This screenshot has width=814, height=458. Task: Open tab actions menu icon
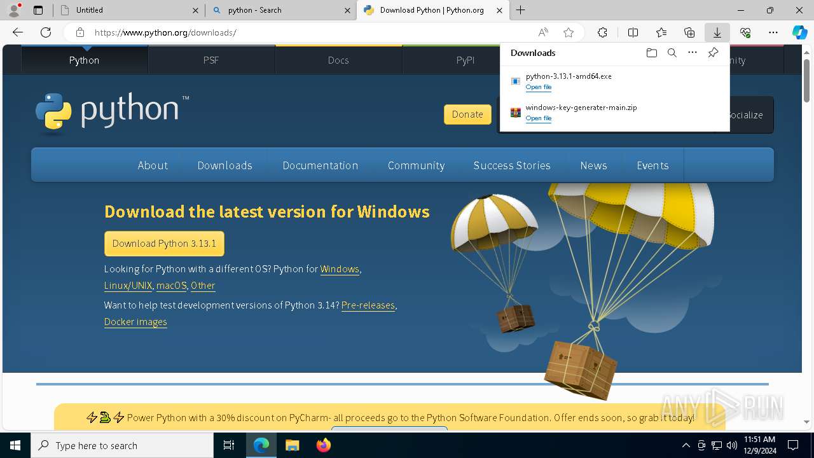tap(38, 10)
